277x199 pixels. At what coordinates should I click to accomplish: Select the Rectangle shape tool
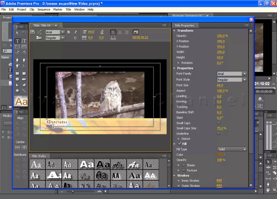click(x=17, y=74)
